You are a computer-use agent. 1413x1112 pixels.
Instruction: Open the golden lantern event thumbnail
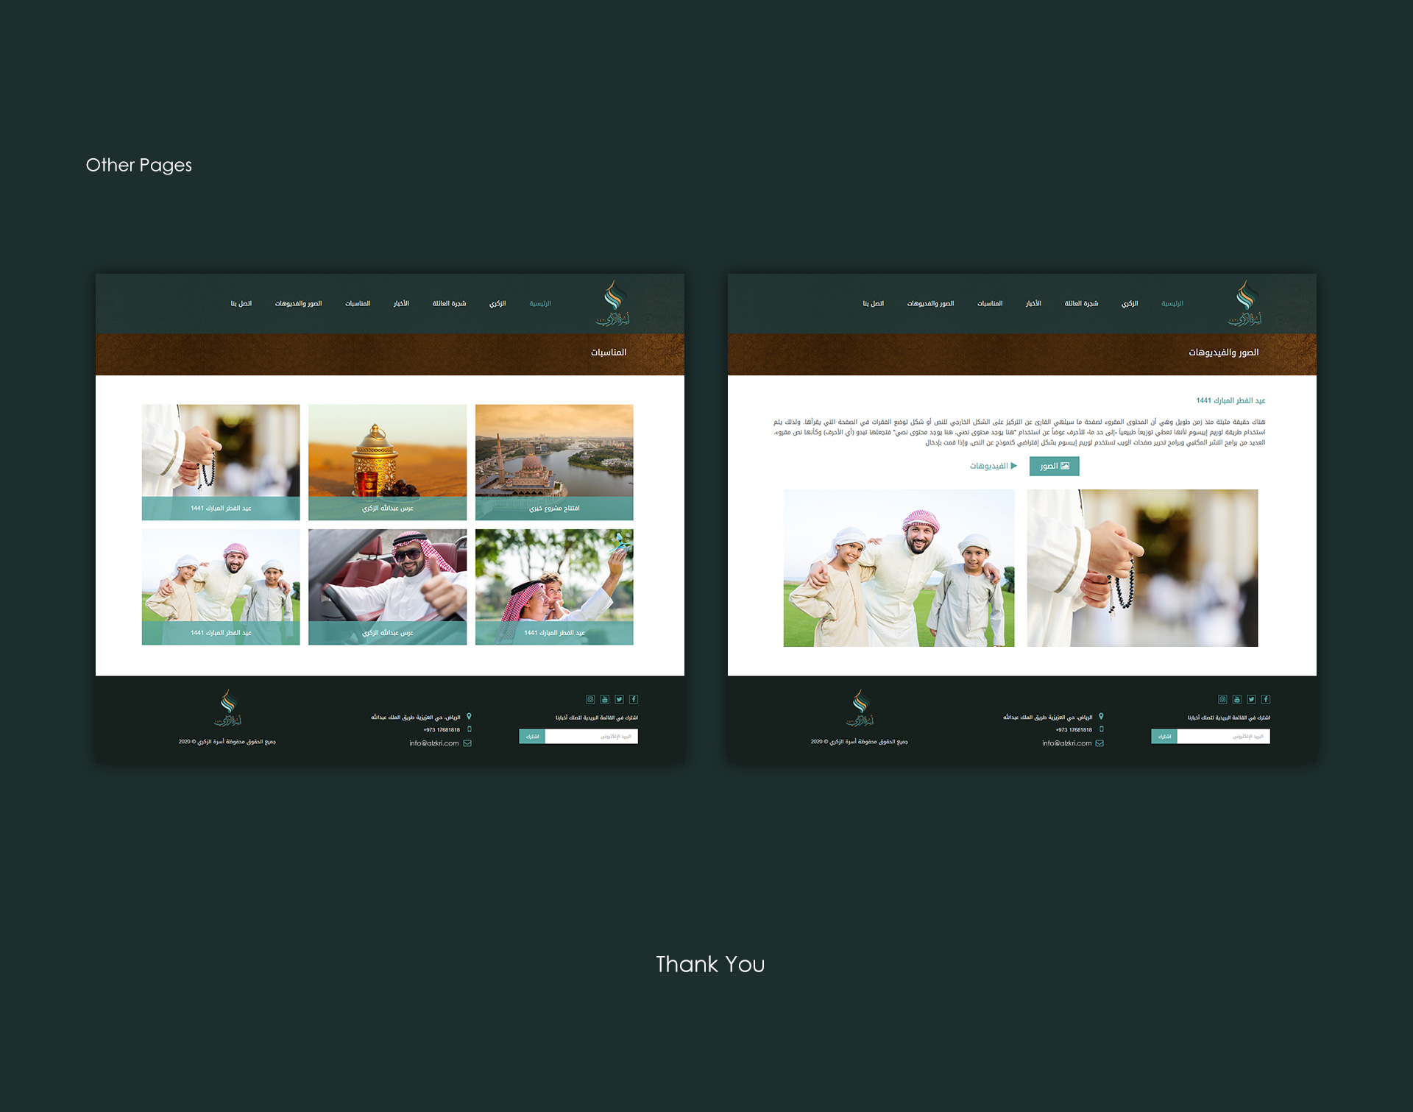tap(387, 461)
